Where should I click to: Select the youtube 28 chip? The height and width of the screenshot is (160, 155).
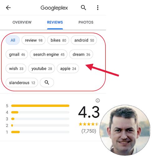tap(41, 68)
